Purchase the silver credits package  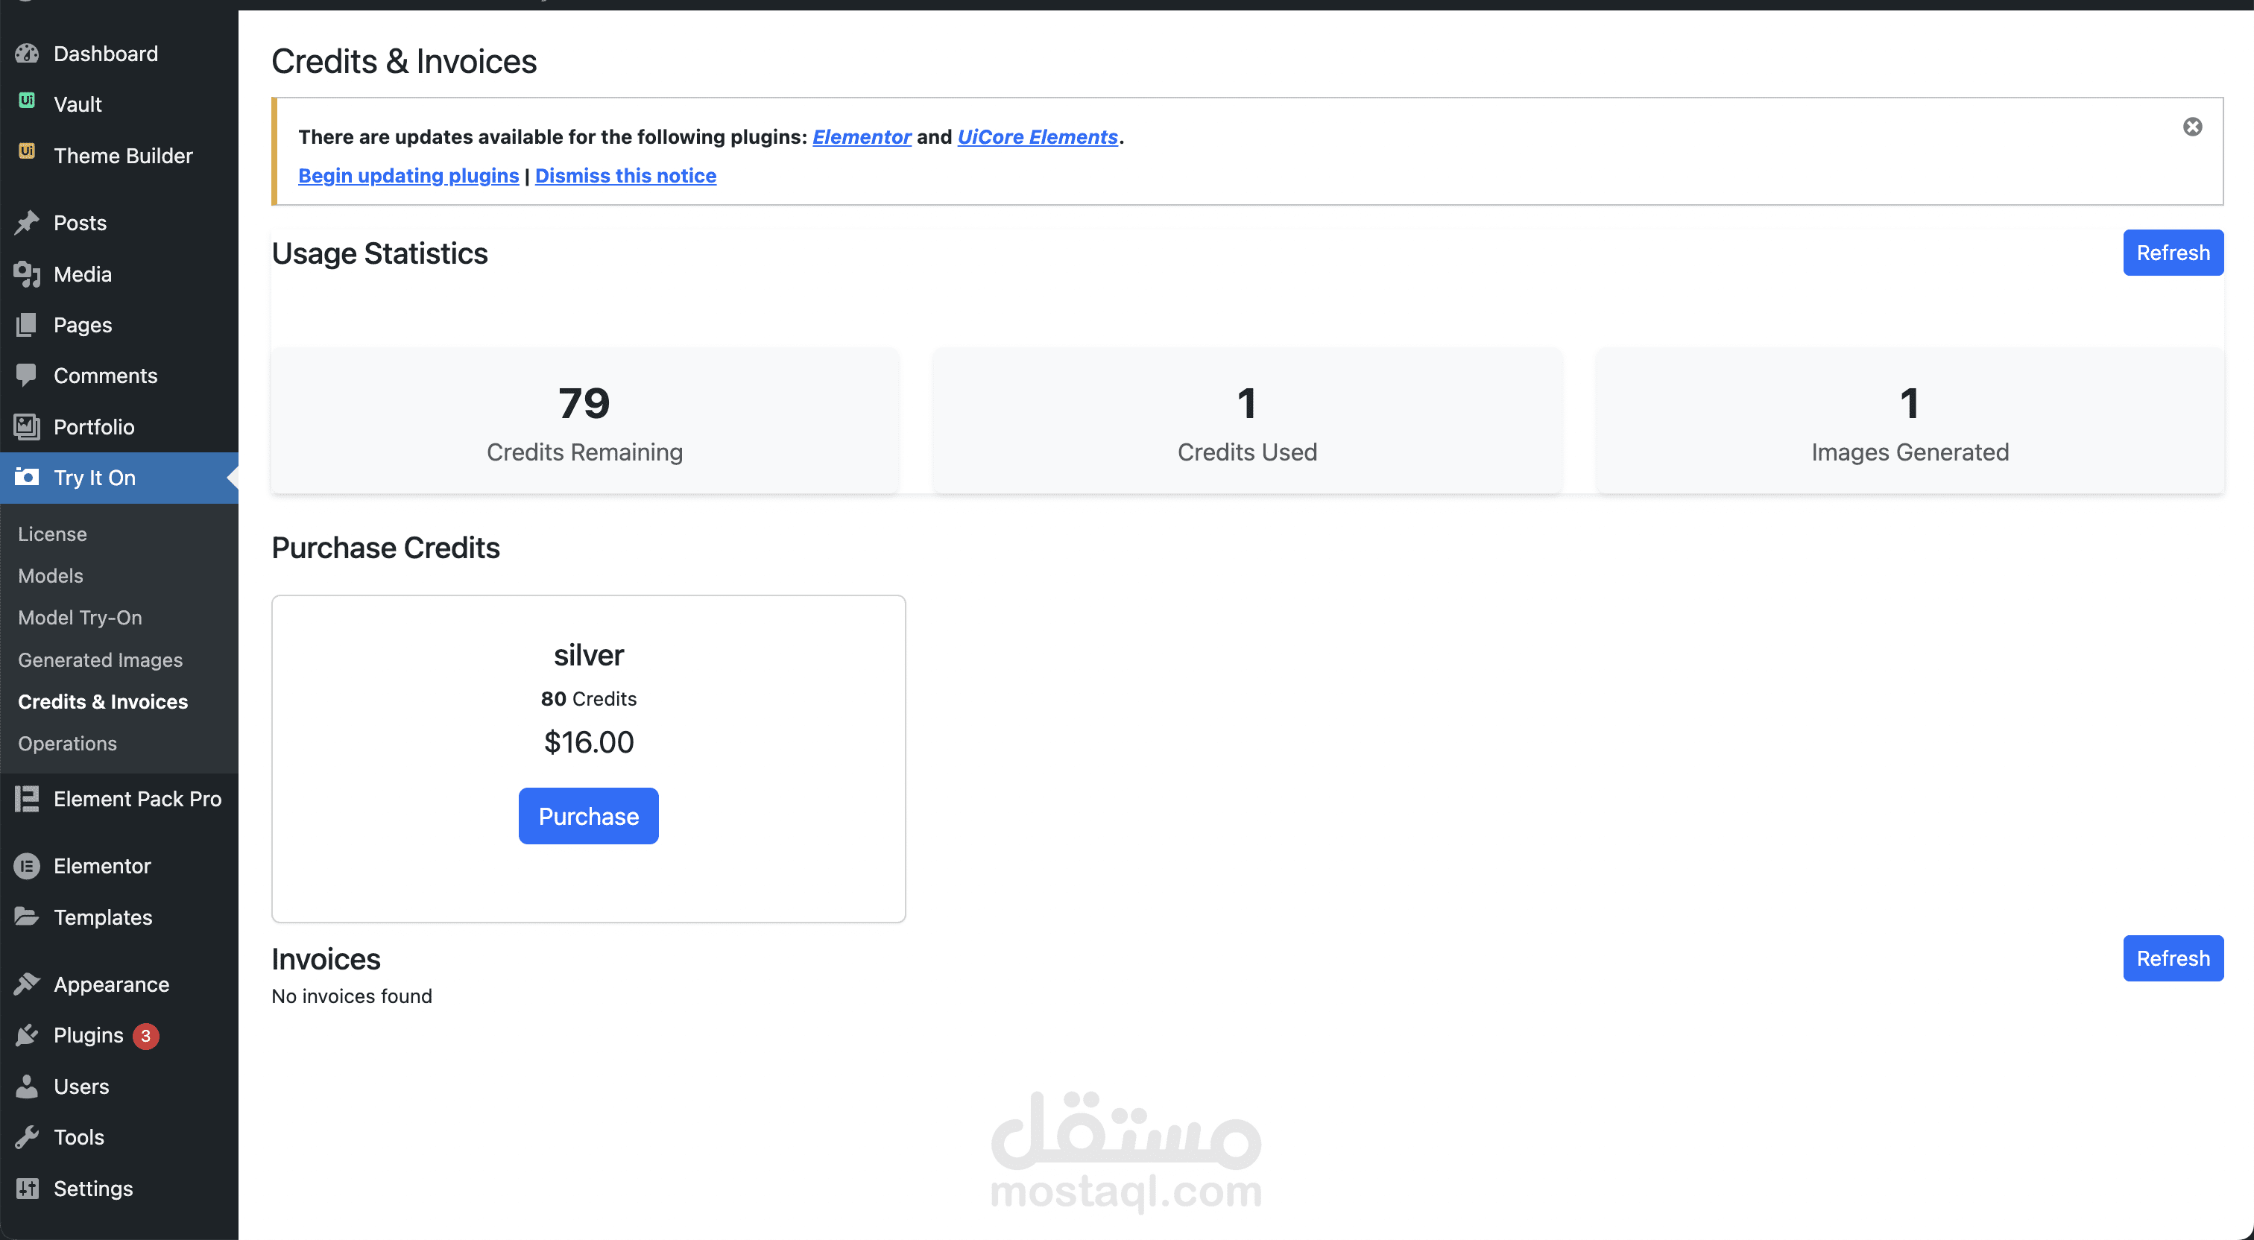pyautogui.click(x=588, y=815)
